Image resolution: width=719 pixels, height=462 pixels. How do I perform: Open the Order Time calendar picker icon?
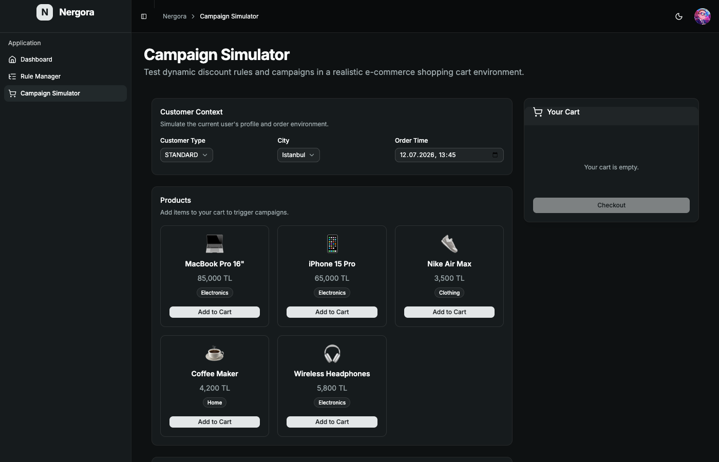(x=495, y=155)
